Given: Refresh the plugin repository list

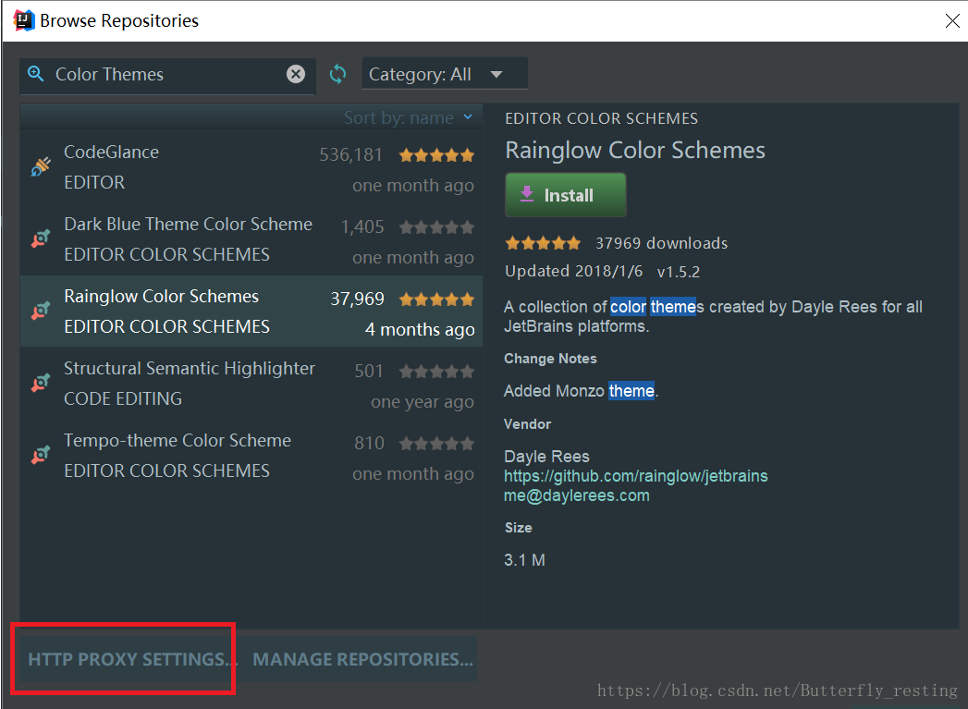Looking at the screenshot, I should tap(337, 74).
